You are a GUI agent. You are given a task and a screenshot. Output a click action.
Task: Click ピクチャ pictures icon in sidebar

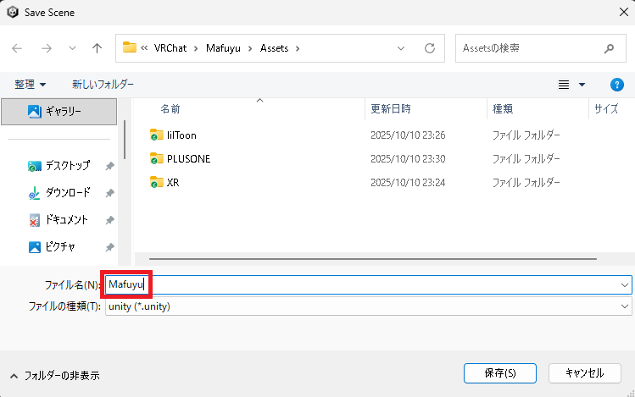coord(35,247)
